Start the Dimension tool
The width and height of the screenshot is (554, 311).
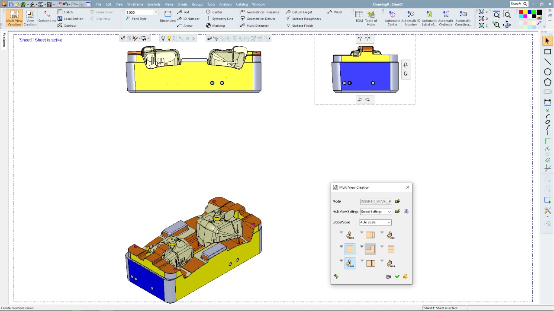coord(167,17)
